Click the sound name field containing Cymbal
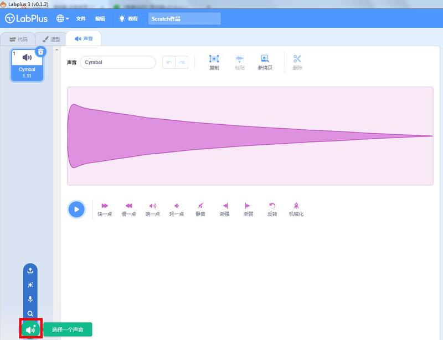 click(117, 62)
